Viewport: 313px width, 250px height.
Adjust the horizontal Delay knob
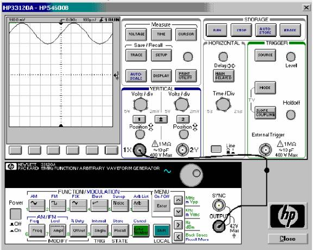[x=223, y=57]
